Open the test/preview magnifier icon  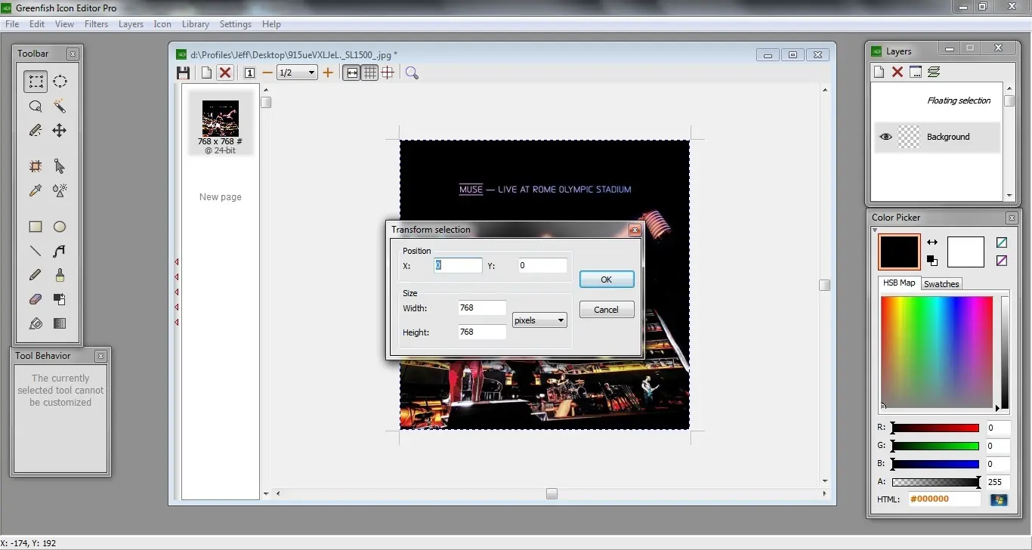point(412,73)
